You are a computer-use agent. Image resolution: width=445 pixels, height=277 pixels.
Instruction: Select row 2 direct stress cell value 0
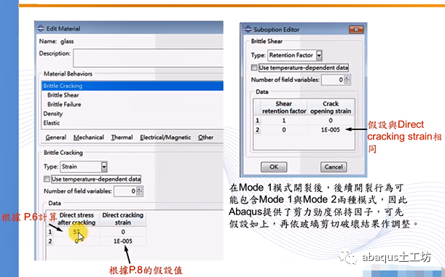76,241
